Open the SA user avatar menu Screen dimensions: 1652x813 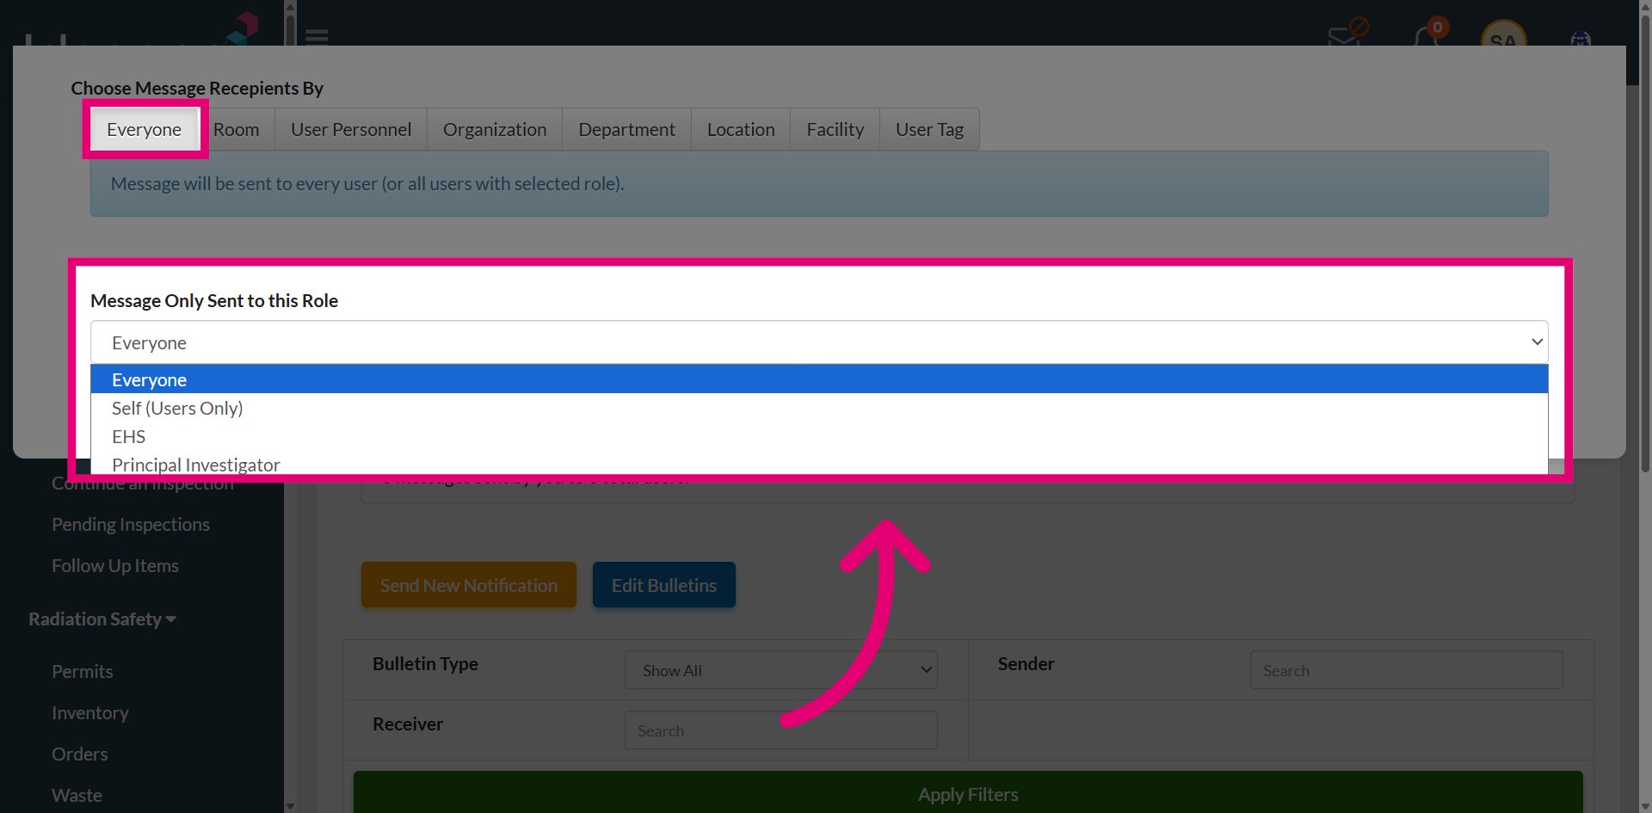point(1503,34)
